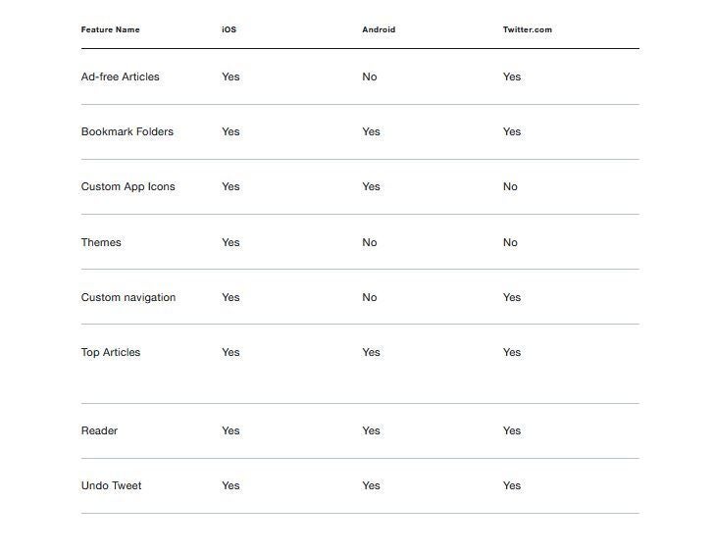Click Android Yes value for Bookmark Folders
The height and width of the screenshot is (553, 713).
371,132
